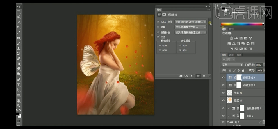The height and width of the screenshot is (129, 278).
Task: Open the Properties panel flyout menu
Action: 209,10
